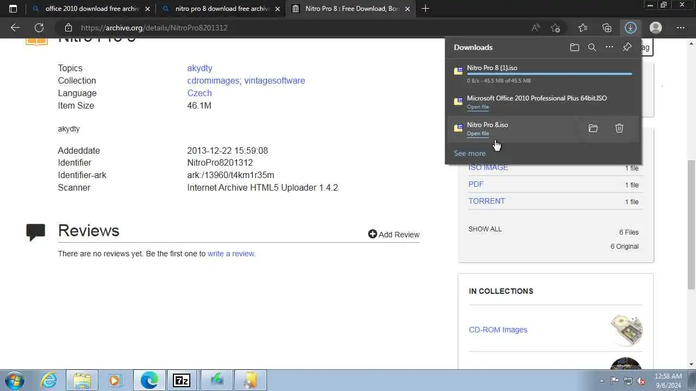Click the write a review link
The height and width of the screenshot is (391, 696).
(x=232, y=254)
